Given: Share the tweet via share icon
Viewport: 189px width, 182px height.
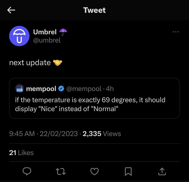Looking at the screenshot, I should pyautogui.click(x=162, y=171).
